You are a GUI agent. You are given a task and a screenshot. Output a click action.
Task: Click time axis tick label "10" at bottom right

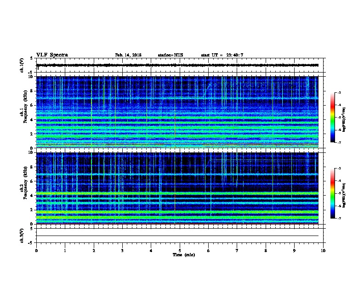[x=323, y=251]
